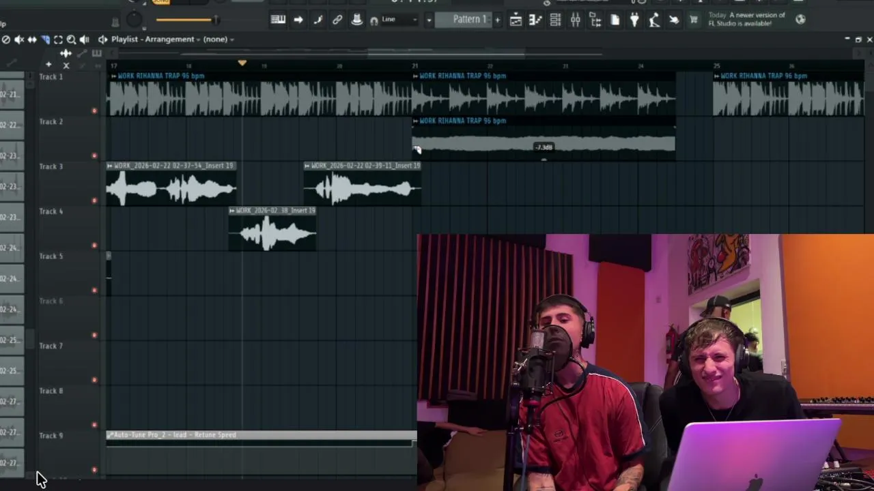
Task: Open the arrow dropdown left of Pattern 1
Action: (x=429, y=20)
